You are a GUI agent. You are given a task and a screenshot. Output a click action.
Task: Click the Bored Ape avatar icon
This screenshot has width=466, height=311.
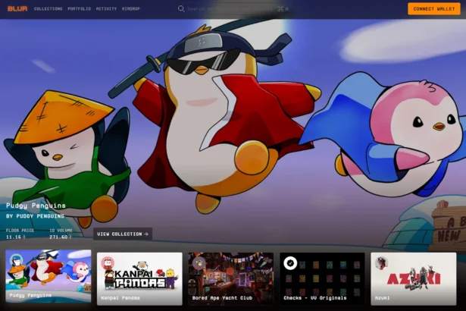click(x=199, y=262)
